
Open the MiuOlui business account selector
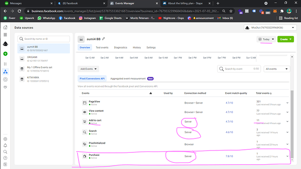270,28
